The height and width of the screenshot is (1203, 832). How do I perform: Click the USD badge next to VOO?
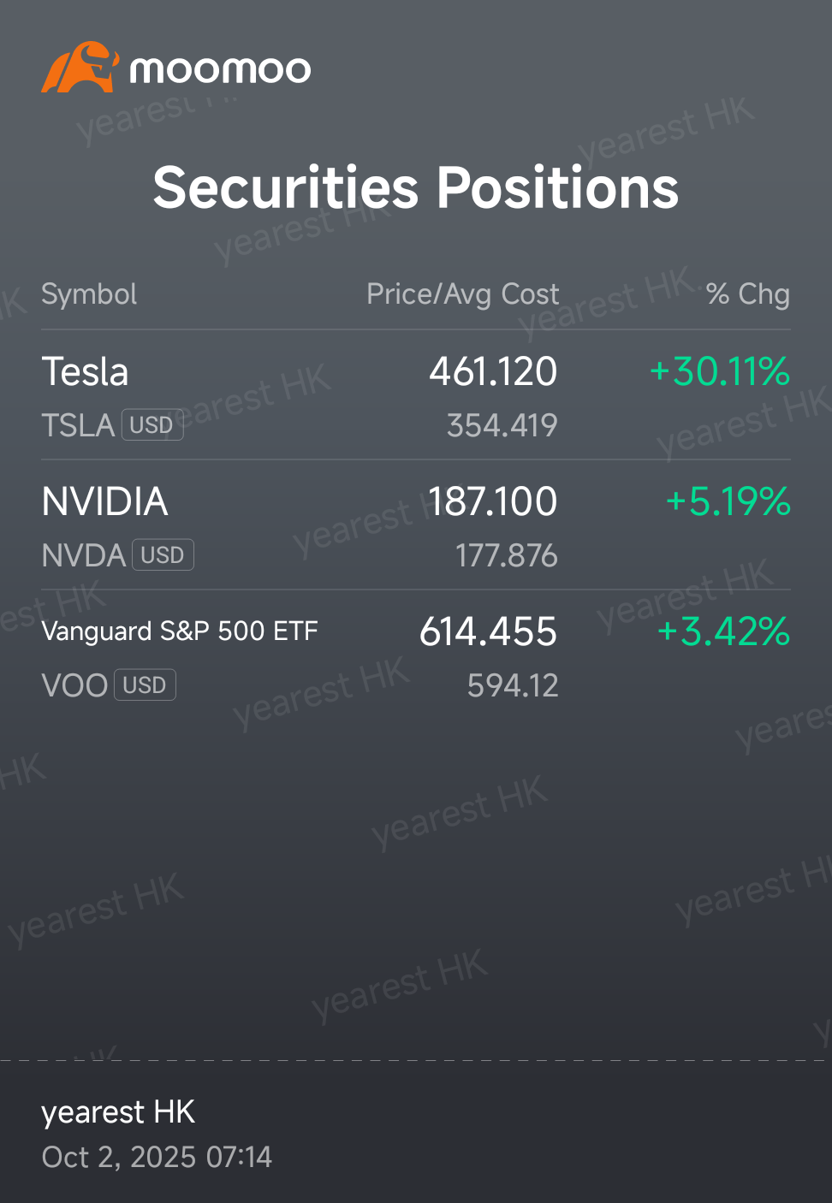click(145, 685)
